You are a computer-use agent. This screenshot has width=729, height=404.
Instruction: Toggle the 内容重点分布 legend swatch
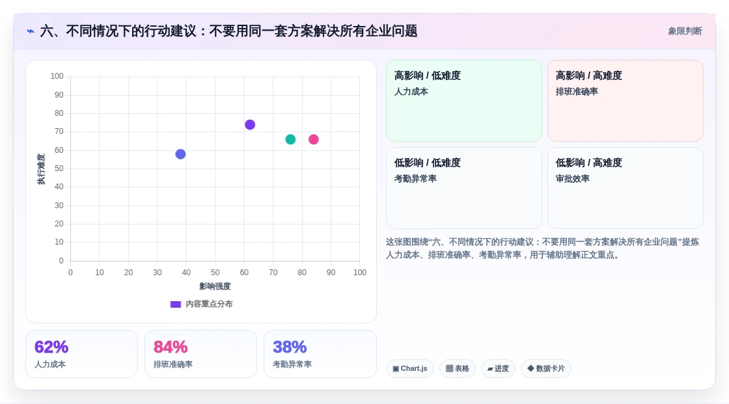(175, 304)
